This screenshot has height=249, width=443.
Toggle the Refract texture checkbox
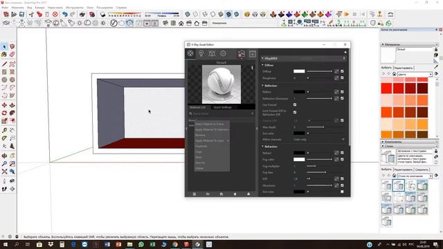(x=342, y=153)
